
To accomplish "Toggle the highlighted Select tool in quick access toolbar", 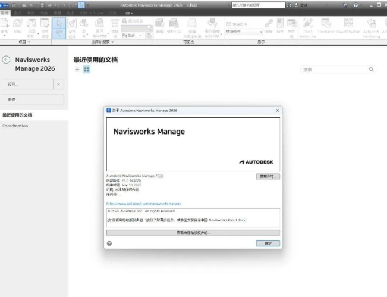I will coord(81,5).
